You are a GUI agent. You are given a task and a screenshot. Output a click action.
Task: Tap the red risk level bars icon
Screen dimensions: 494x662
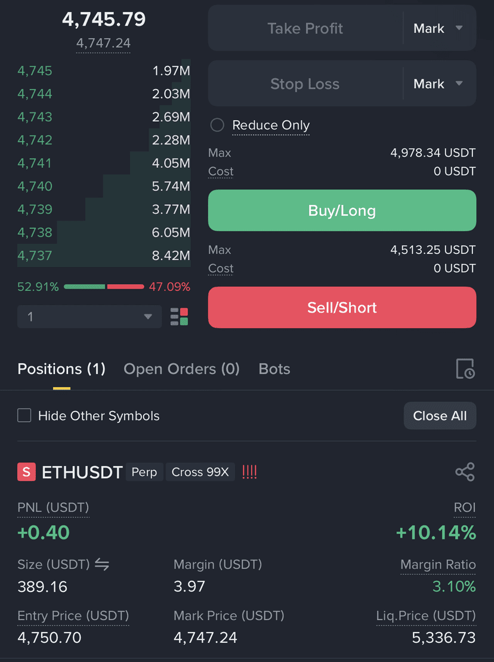pyautogui.click(x=249, y=472)
